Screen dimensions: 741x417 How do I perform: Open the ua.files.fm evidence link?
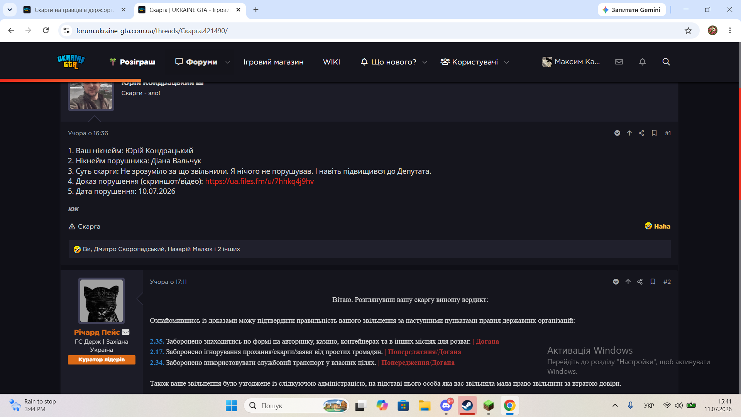(259, 181)
